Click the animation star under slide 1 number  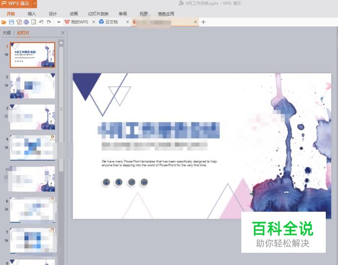[6, 54]
